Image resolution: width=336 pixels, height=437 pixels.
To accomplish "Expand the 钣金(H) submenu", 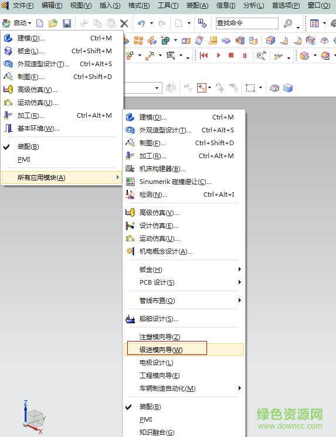I will pos(184,269).
